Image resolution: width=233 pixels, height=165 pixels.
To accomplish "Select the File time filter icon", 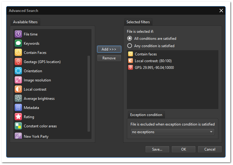I will pos(18,34).
